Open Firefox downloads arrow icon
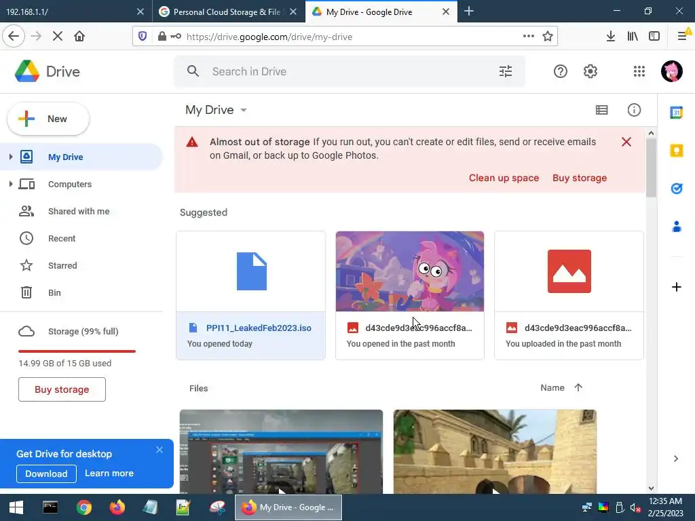695x521 pixels. (x=610, y=37)
